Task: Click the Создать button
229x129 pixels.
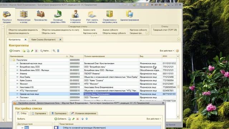Action: click(15, 51)
